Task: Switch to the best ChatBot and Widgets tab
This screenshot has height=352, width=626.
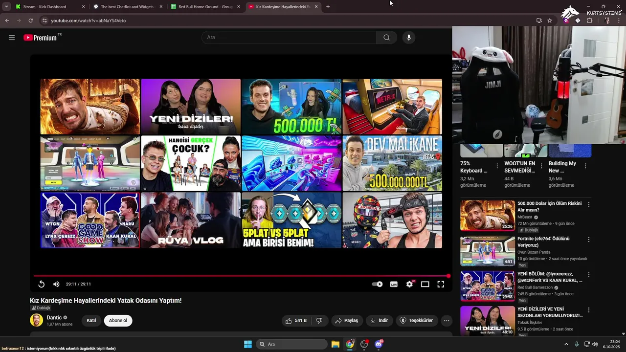Action: pos(127,7)
